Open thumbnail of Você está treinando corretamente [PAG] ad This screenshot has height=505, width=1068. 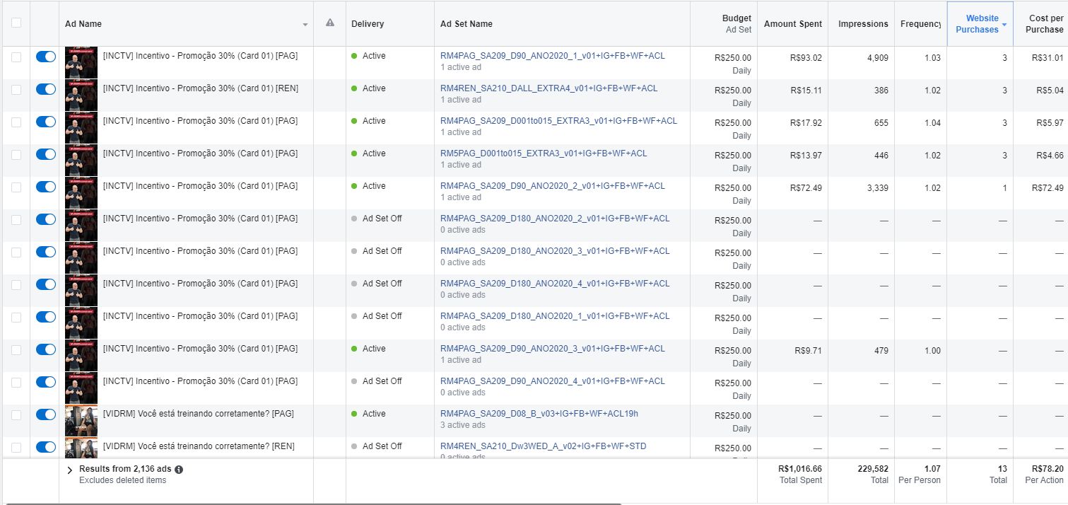(81, 421)
